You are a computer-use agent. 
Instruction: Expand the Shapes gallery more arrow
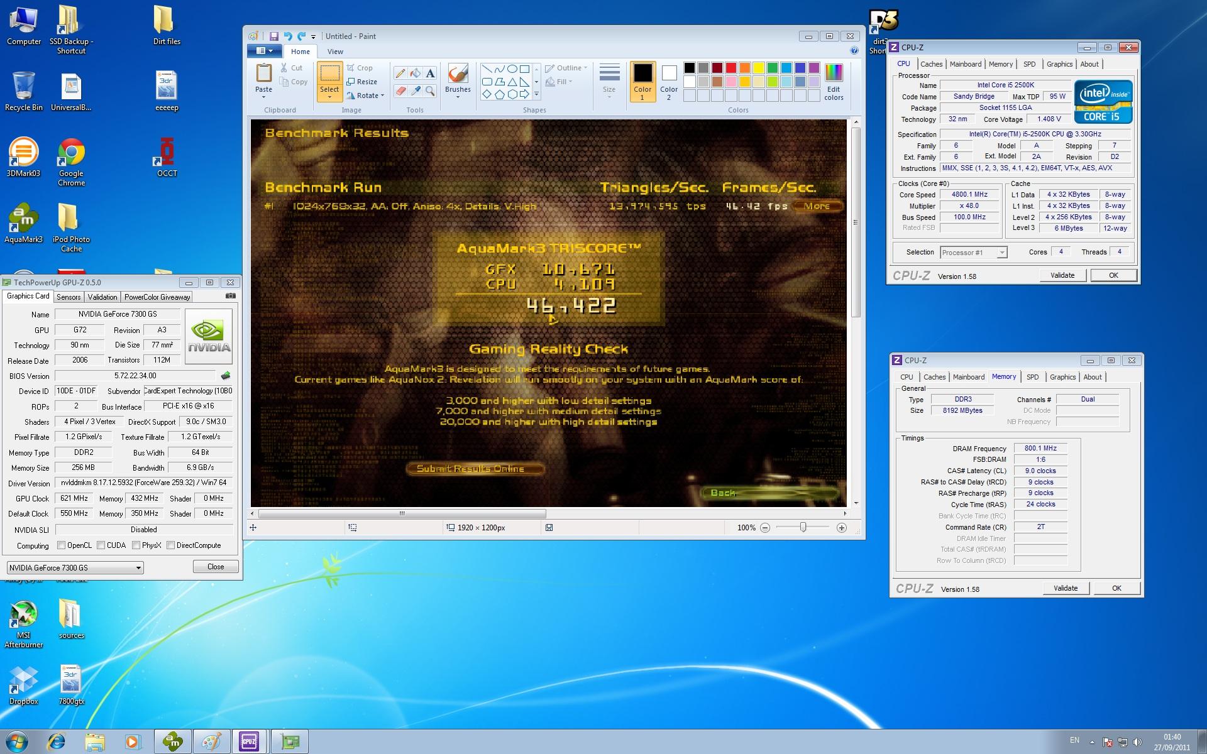click(536, 94)
